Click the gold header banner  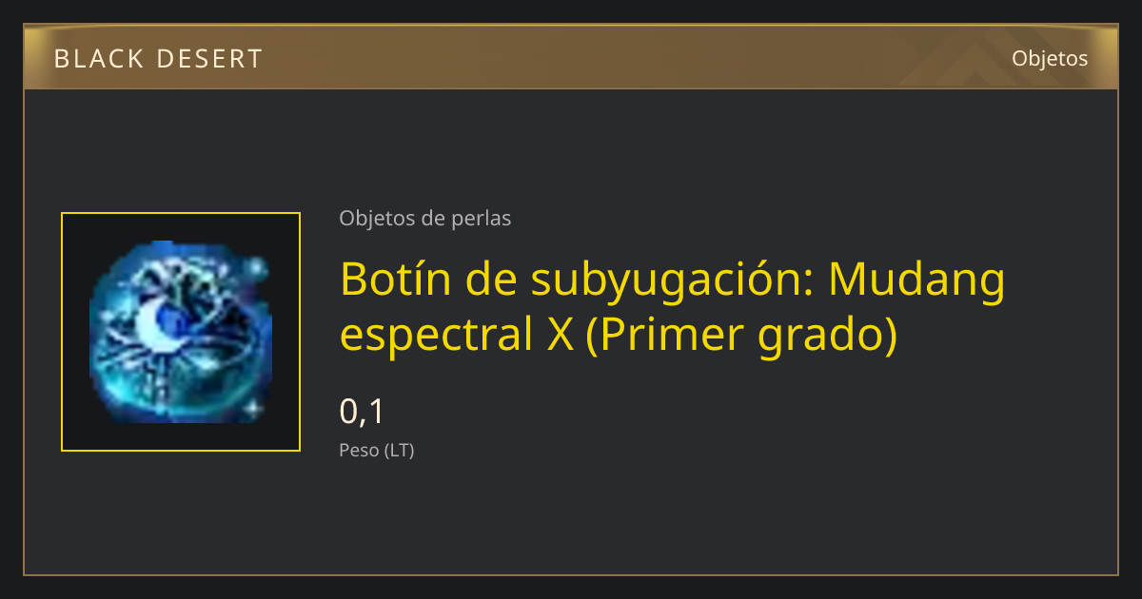pyautogui.click(x=571, y=57)
